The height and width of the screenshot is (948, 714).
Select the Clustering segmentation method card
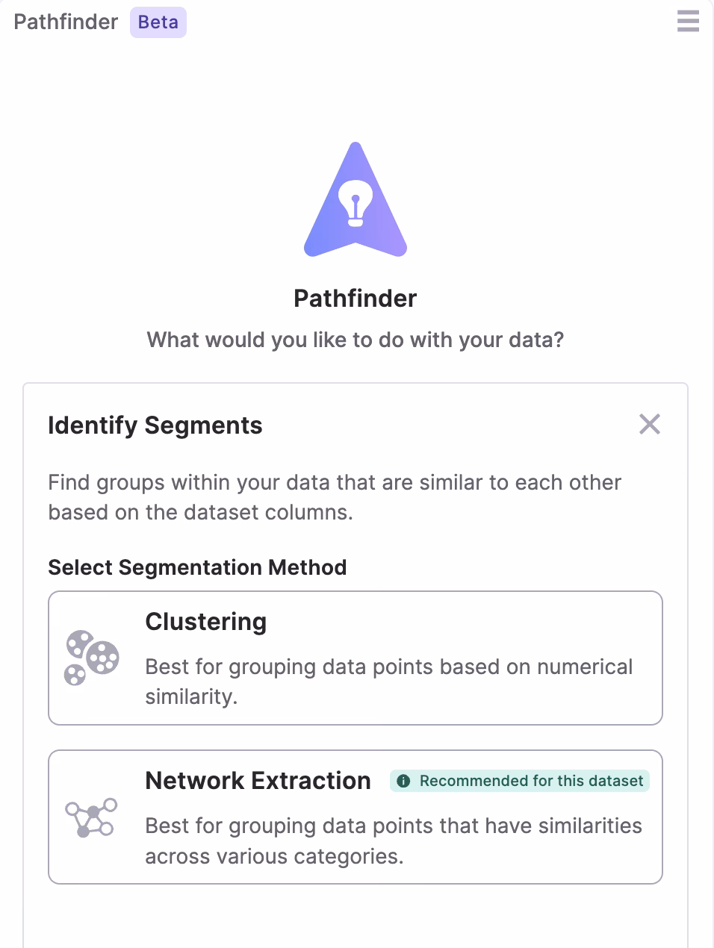point(356,658)
